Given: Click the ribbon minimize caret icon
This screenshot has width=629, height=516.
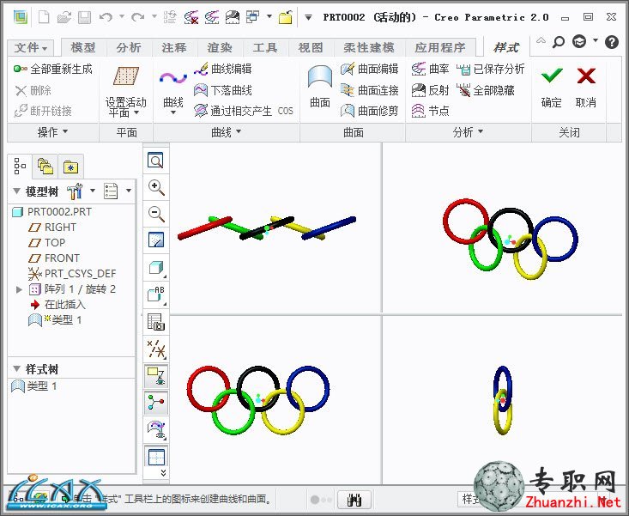Looking at the screenshot, I should pos(541,40).
